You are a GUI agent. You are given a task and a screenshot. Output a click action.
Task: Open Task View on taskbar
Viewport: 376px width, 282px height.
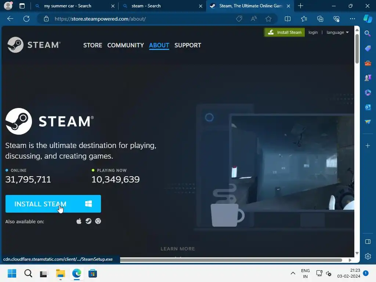[x=44, y=273]
